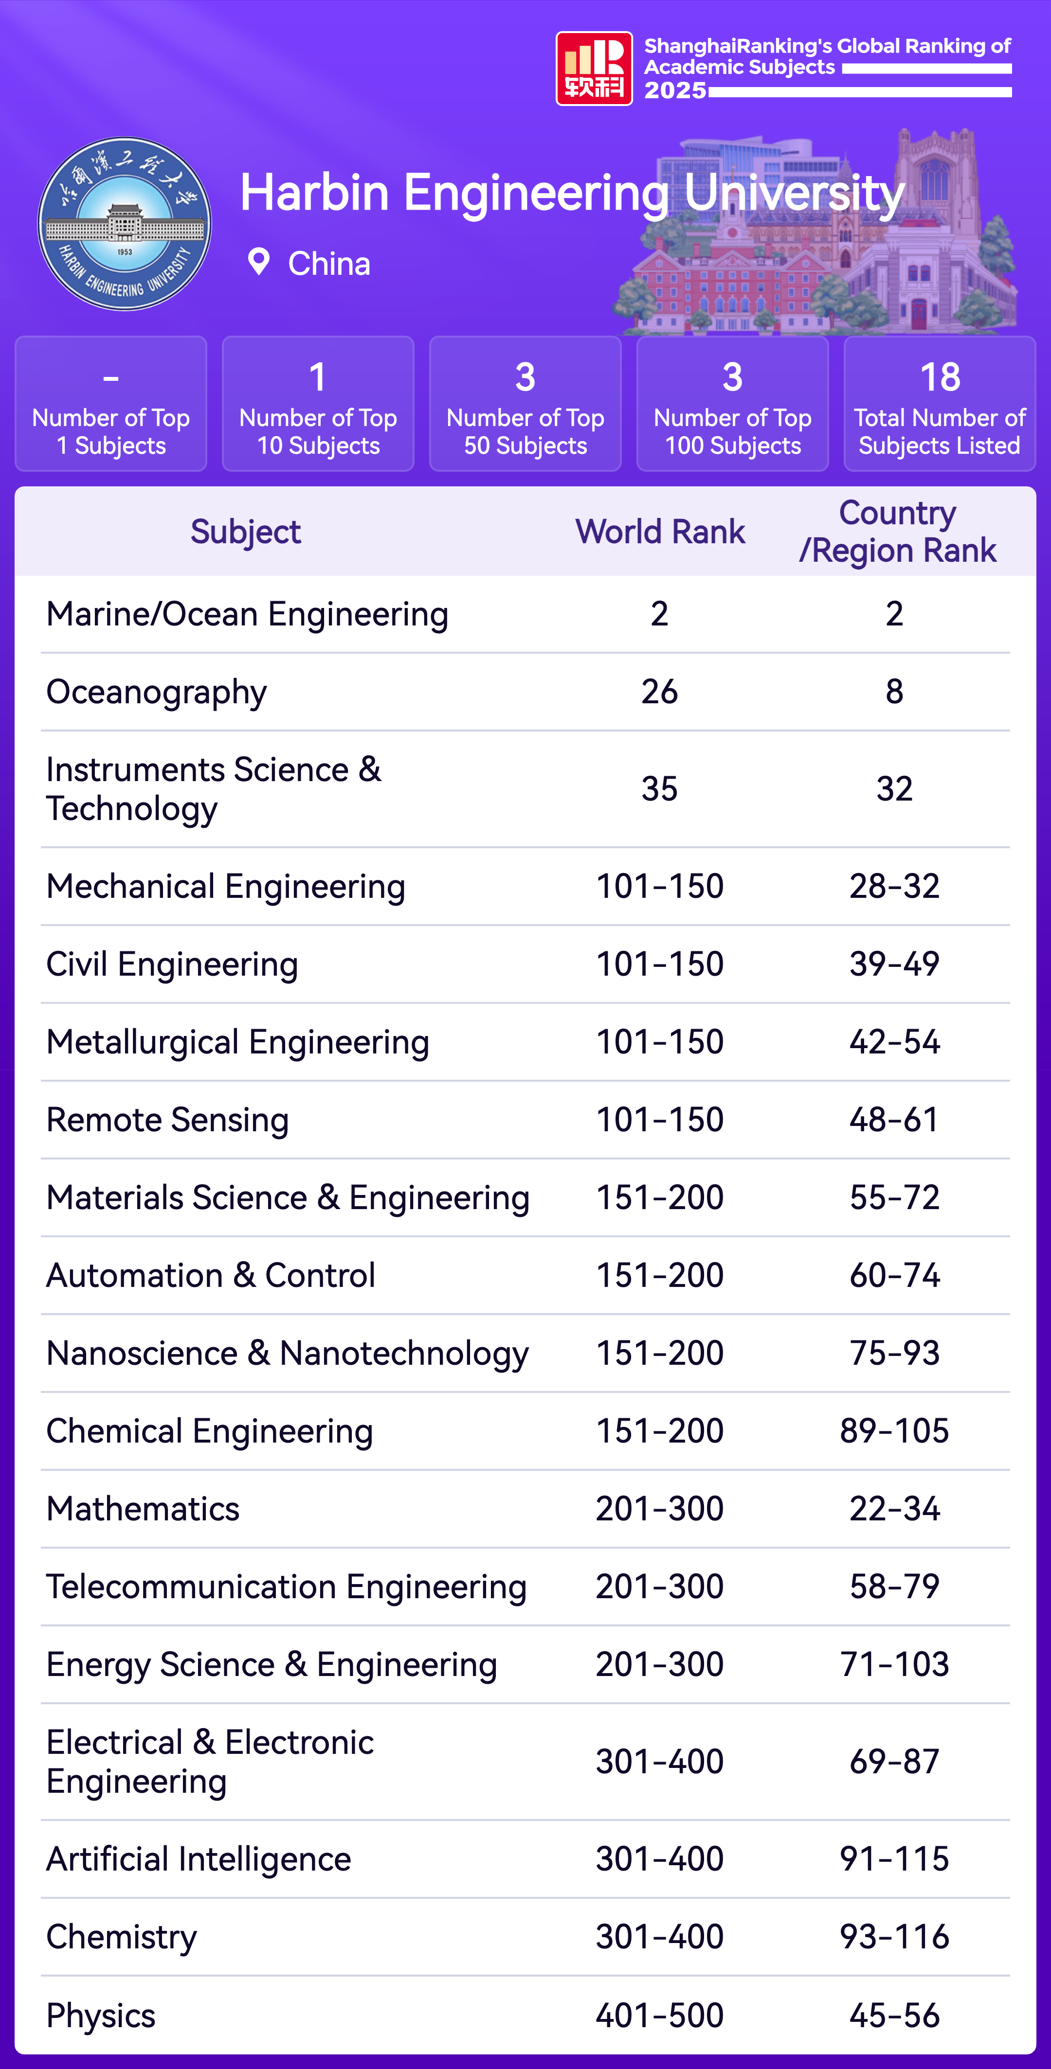Open the Oceanography subject row

[x=157, y=692]
